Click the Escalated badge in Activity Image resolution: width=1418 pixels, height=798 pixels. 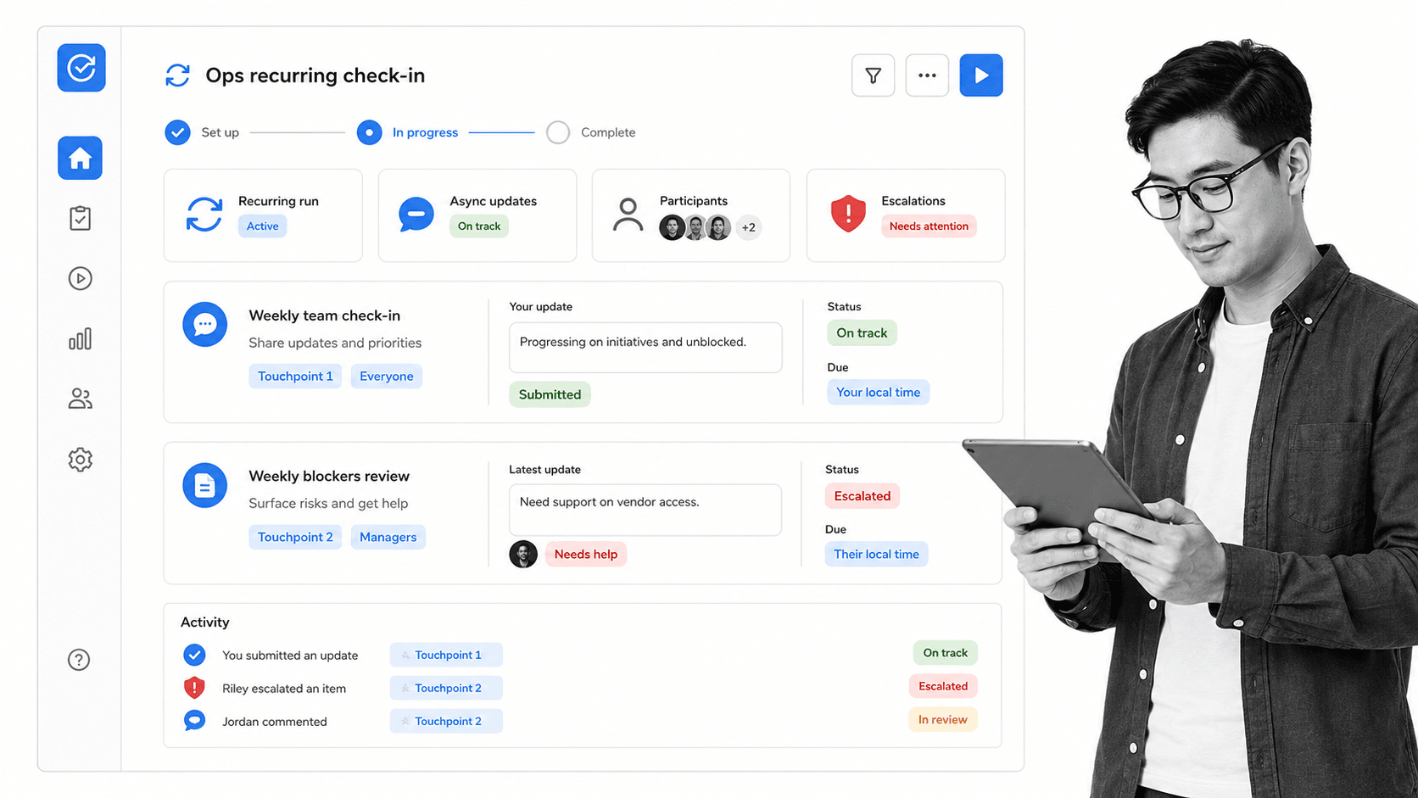[x=943, y=686]
